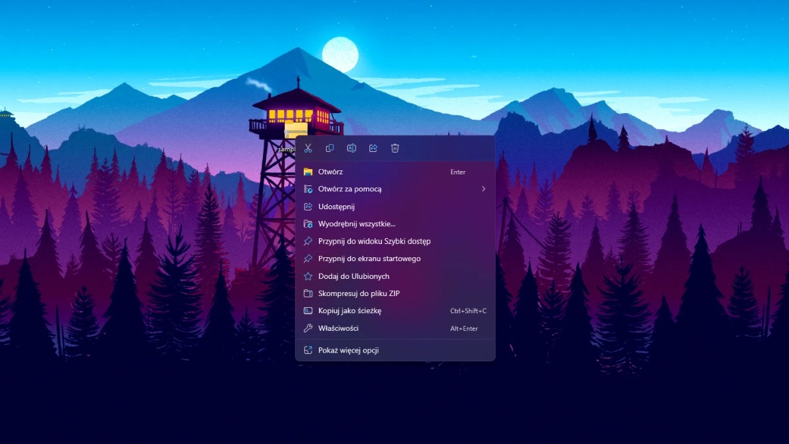Screen dimensions: 789x444
Task: Click the Delete trash icon
Action: click(x=394, y=148)
